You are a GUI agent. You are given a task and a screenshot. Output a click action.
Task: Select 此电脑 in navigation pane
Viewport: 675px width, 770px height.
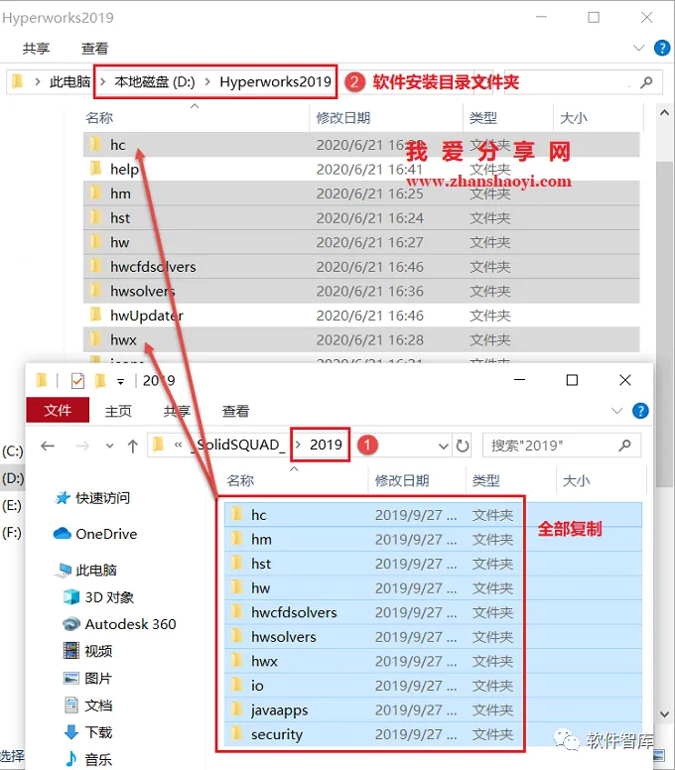tap(87, 570)
